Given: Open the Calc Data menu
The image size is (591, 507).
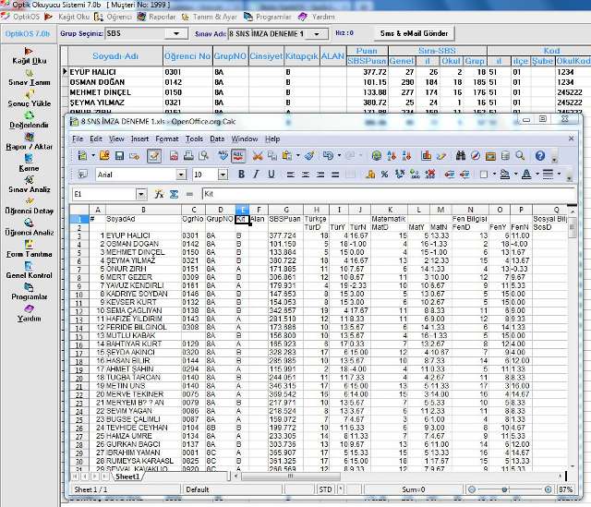Looking at the screenshot, I should coord(217,139).
